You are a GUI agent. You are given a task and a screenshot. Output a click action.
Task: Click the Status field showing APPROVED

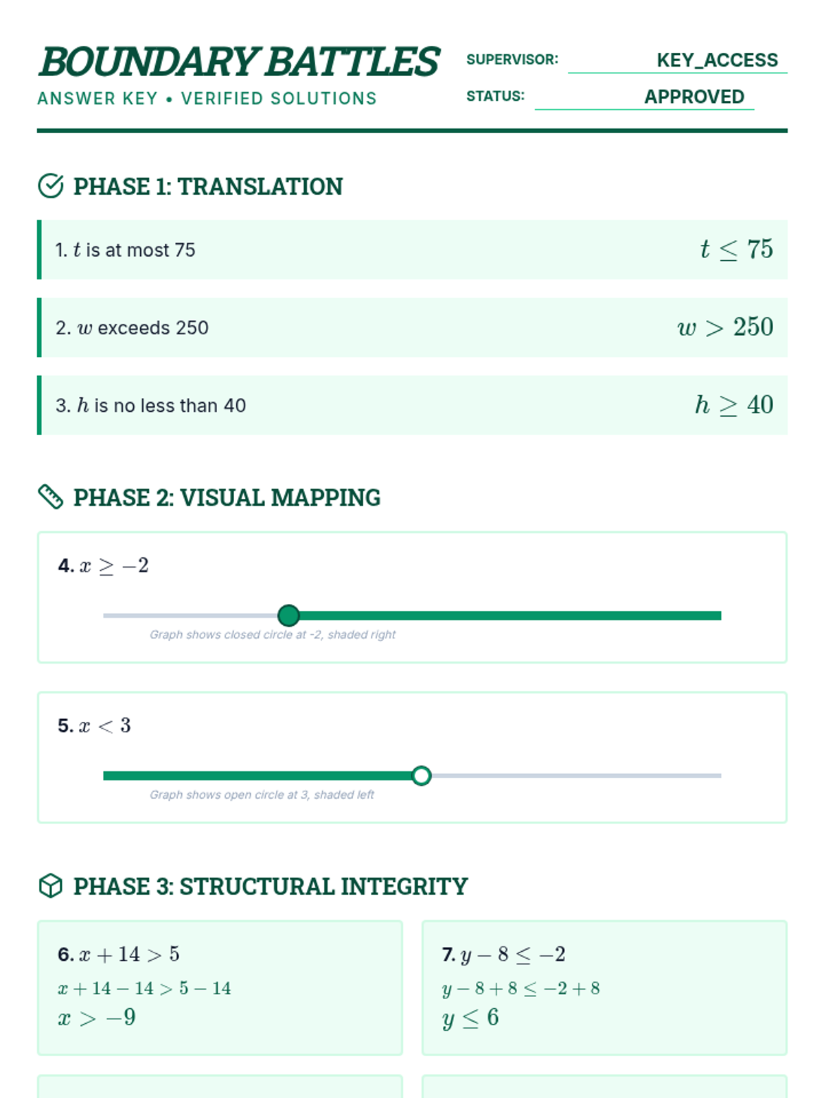pos(694,97)
